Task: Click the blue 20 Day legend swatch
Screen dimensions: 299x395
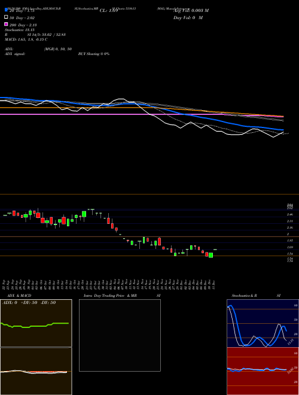Action: click(x=6, y=10)
